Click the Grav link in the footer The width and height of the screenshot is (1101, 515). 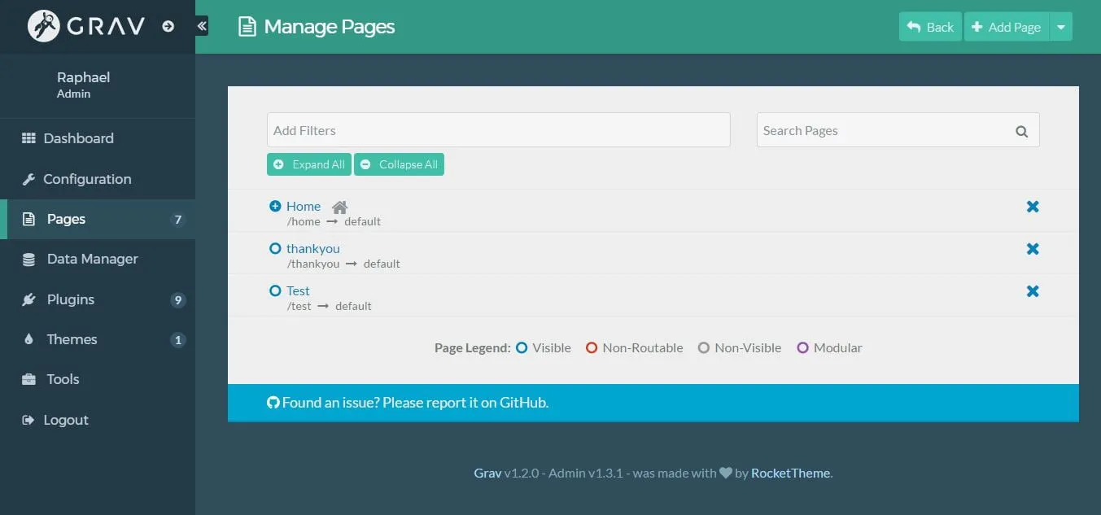(x=487, y=473)
